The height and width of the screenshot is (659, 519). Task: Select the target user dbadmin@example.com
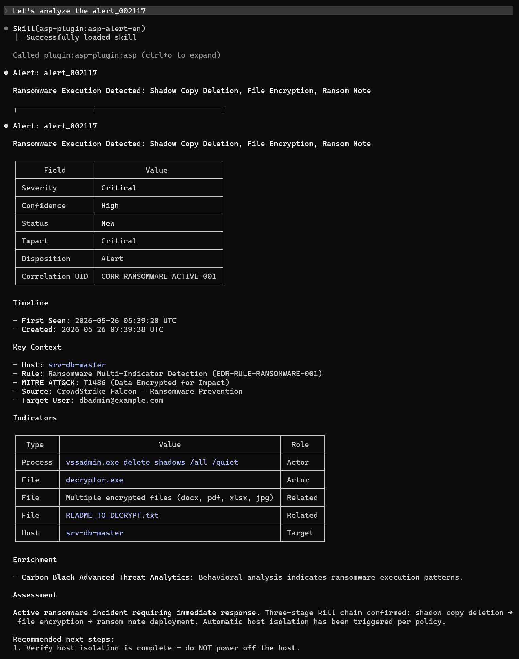click(121, 400)
